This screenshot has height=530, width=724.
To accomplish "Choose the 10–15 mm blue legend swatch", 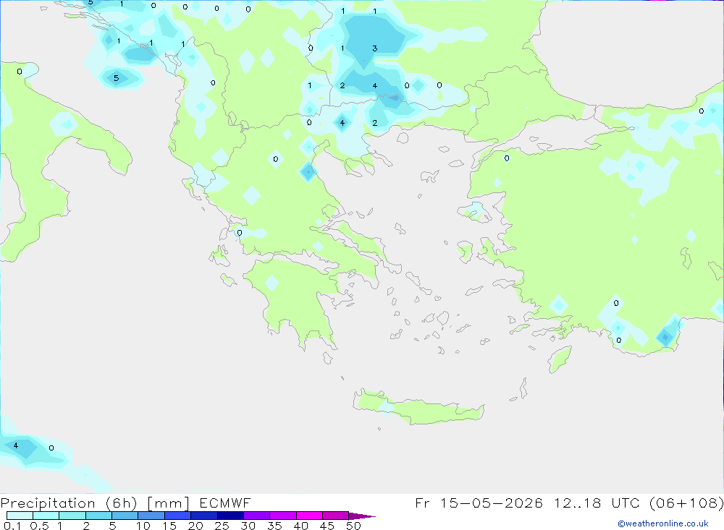I will [x=151, y=516].
